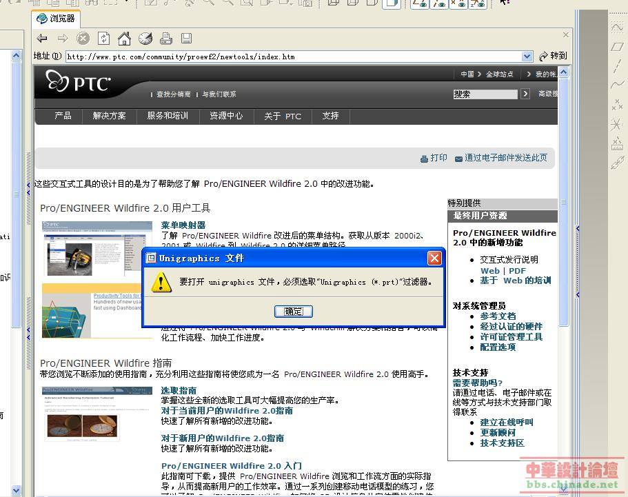Click the 菜单映射器 screenshot thumbnail
The width and height of the screenshot is (628, 497).
pos(97,250)
